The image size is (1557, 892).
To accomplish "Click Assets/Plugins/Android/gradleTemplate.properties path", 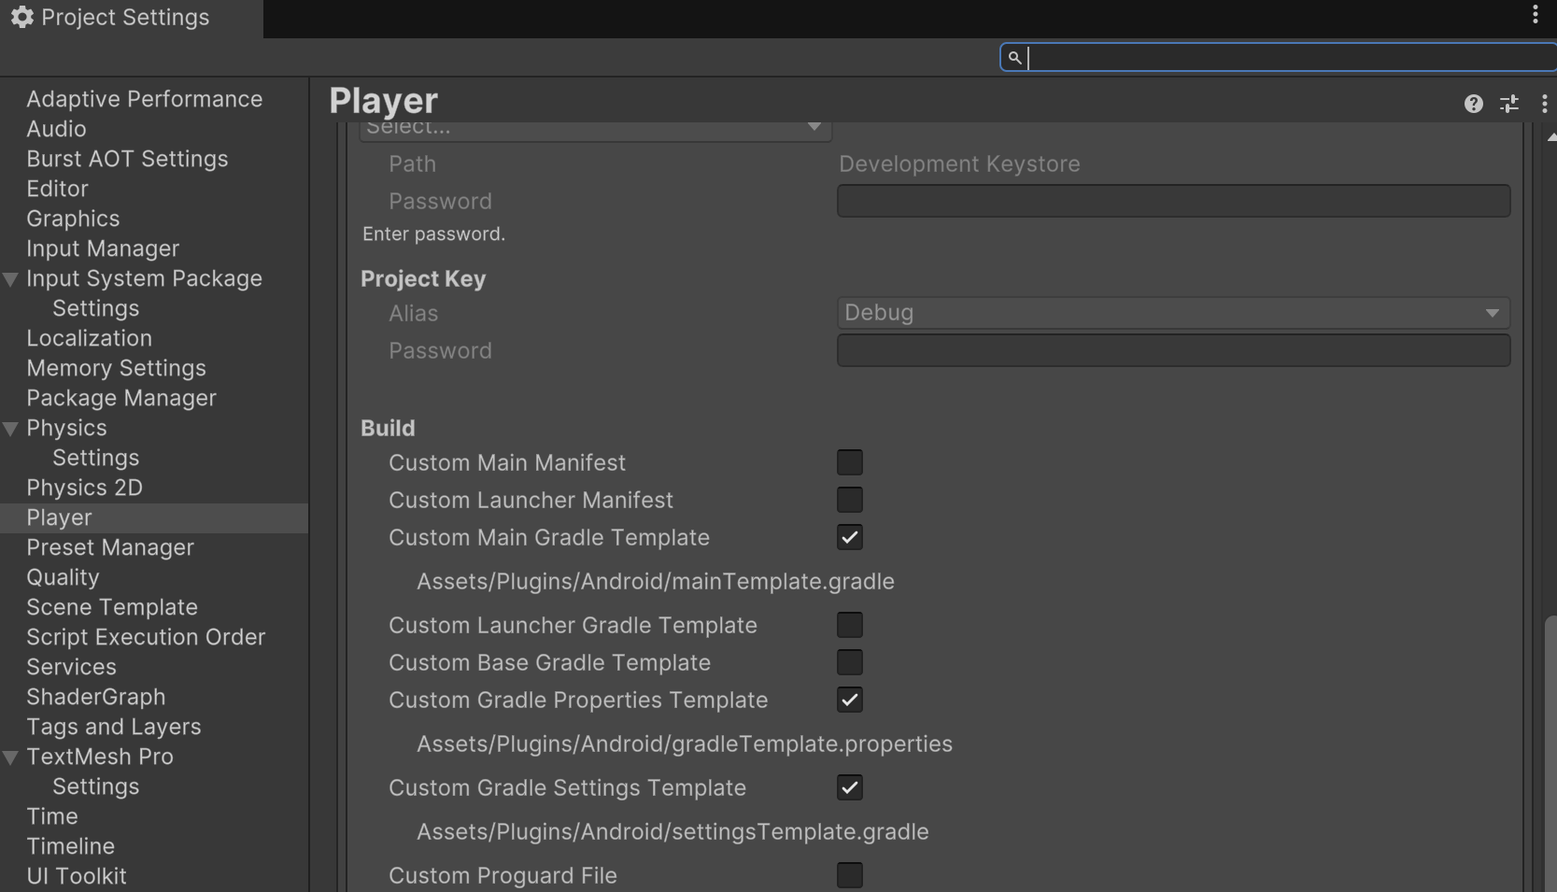I will pos(685,743).
